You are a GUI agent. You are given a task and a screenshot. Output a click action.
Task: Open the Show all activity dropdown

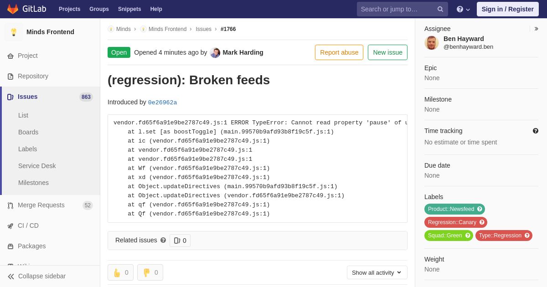point(377,272)
